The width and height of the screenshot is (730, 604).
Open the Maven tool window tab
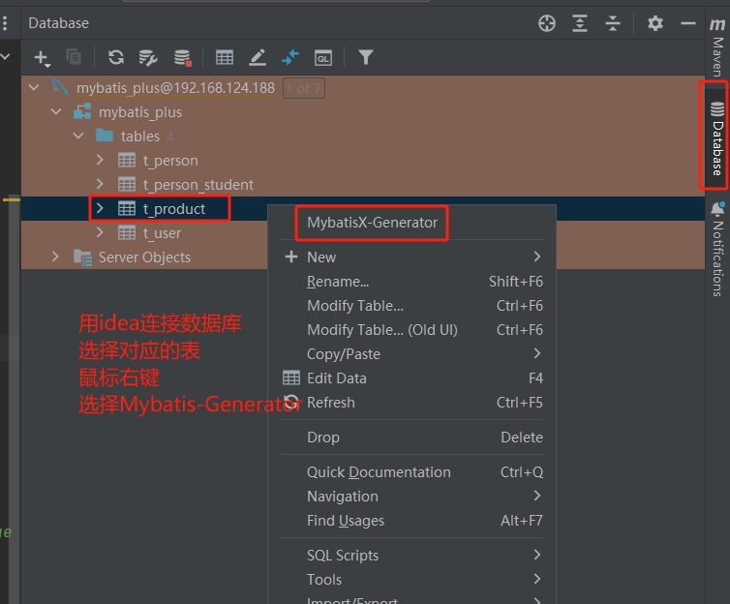[717, 46]
